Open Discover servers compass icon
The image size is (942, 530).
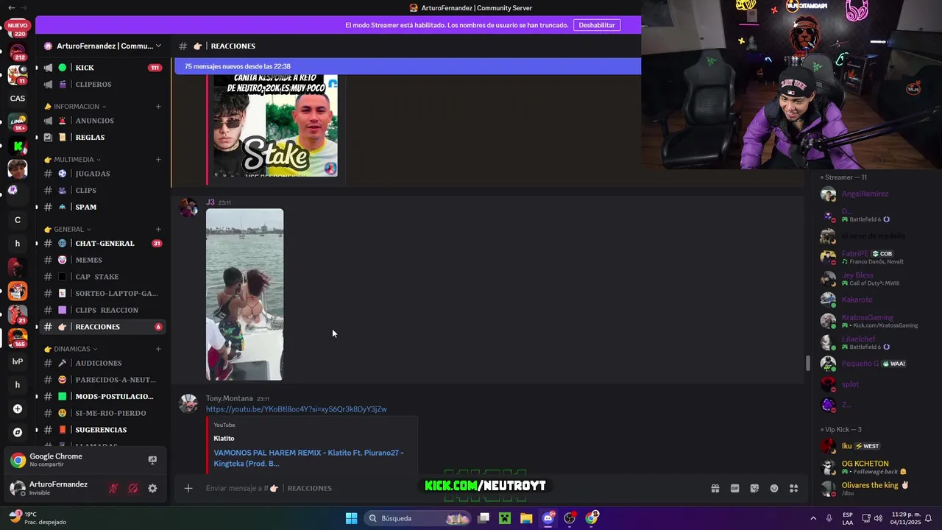coord(18,432)
